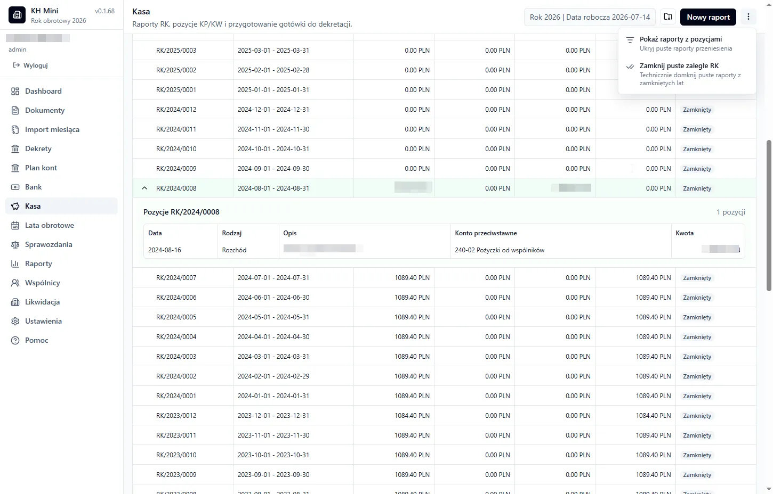
Task: Open the three-dot more options menu
Action: pyautogui.click(x=748, y=17)
